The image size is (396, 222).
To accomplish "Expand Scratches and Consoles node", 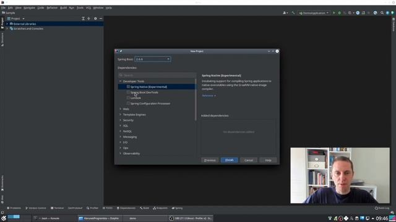I will pyautogui.click(x=7, y=29).
